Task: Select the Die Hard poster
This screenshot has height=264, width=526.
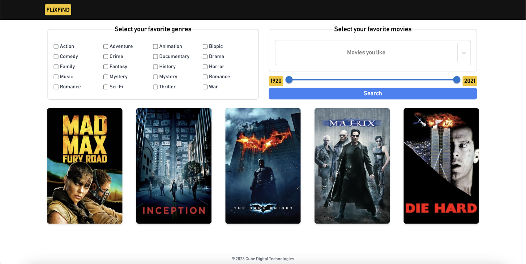Action: click(441, 166)
